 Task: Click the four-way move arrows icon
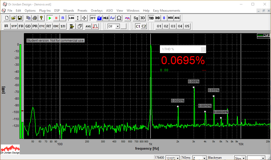[x=84, y=18]
